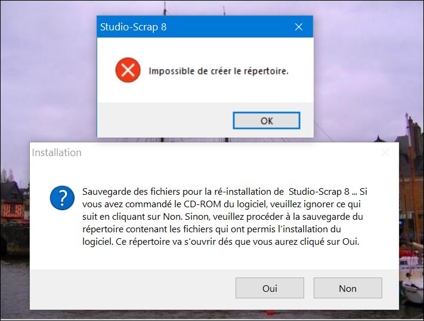Click the "Impossible de créer le répertoire" message
424x321 pixels.
(x=218, y=71)
